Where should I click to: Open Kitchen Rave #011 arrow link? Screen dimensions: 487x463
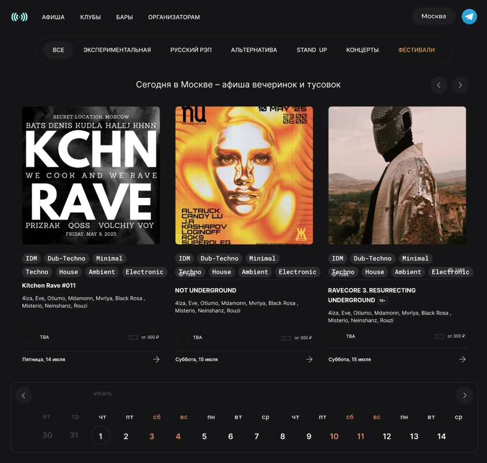[x=156, y=359]
